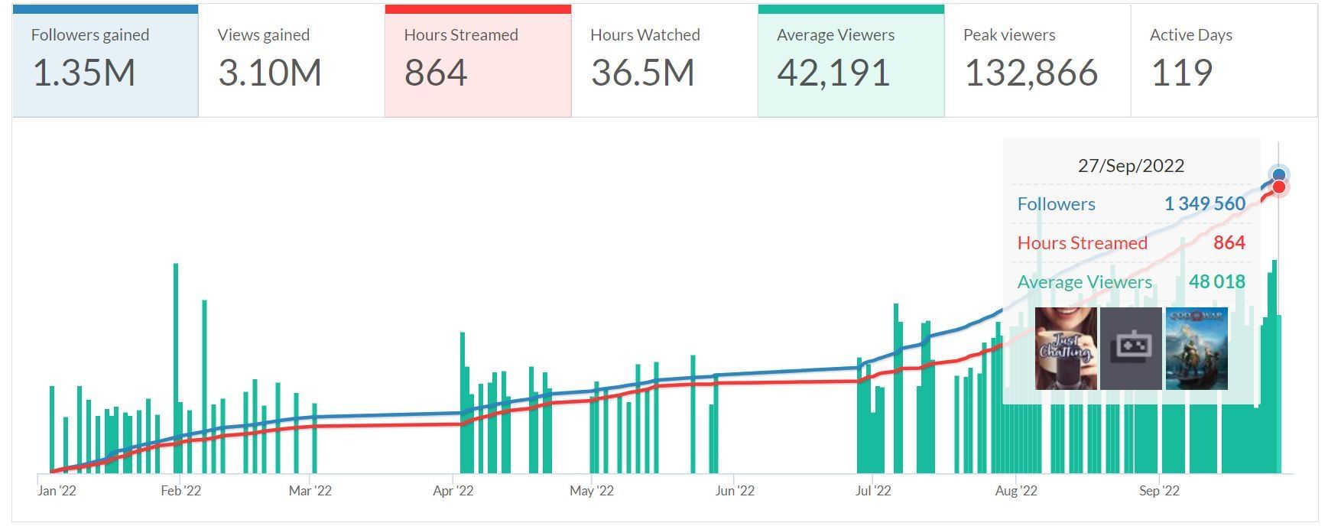Toggle the Hours Streamed stat card
Image resolution: width=1341 pixels, height=526 pixels.
(x=478, y=63)
